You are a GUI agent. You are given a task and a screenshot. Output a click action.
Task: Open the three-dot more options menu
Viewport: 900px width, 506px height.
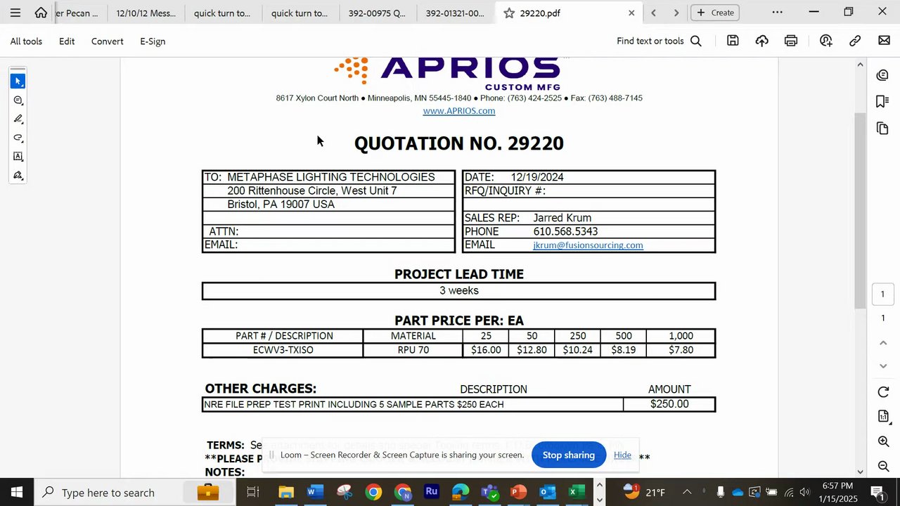777,13
